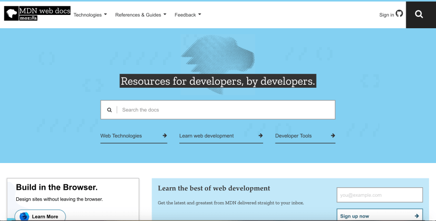This screenshot has height=221, width=436.
Task: Click the Sign up now button
Action: tap(380, 216)
